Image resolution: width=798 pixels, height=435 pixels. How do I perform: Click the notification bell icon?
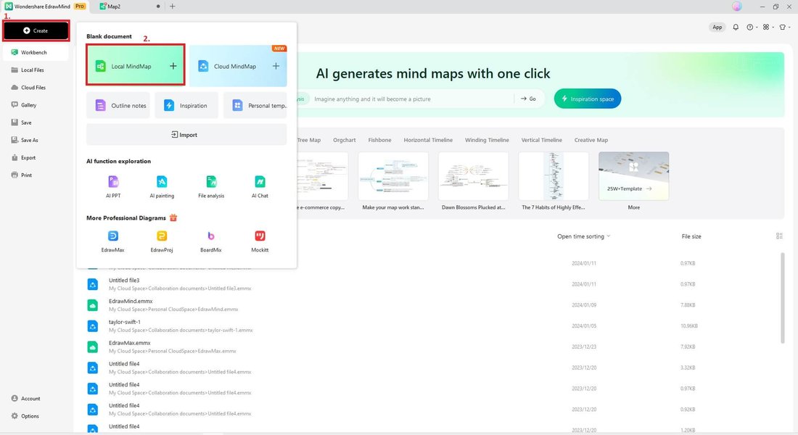click(x=736, y=27)
